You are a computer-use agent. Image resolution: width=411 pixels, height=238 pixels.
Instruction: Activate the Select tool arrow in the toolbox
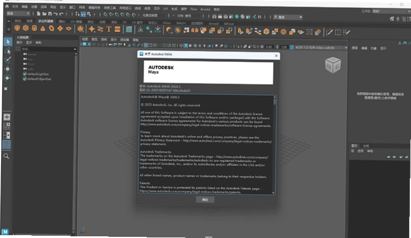[7, 41]
